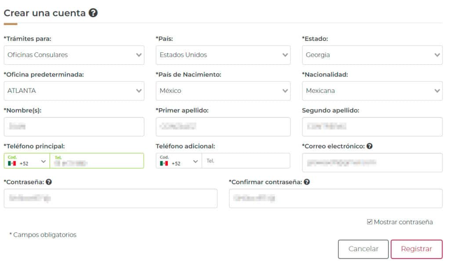The width and height of the screenshot is (450, 267).
Task: Uncheck the Mostrar contraseña checkbox
Action: click(370, 222)
